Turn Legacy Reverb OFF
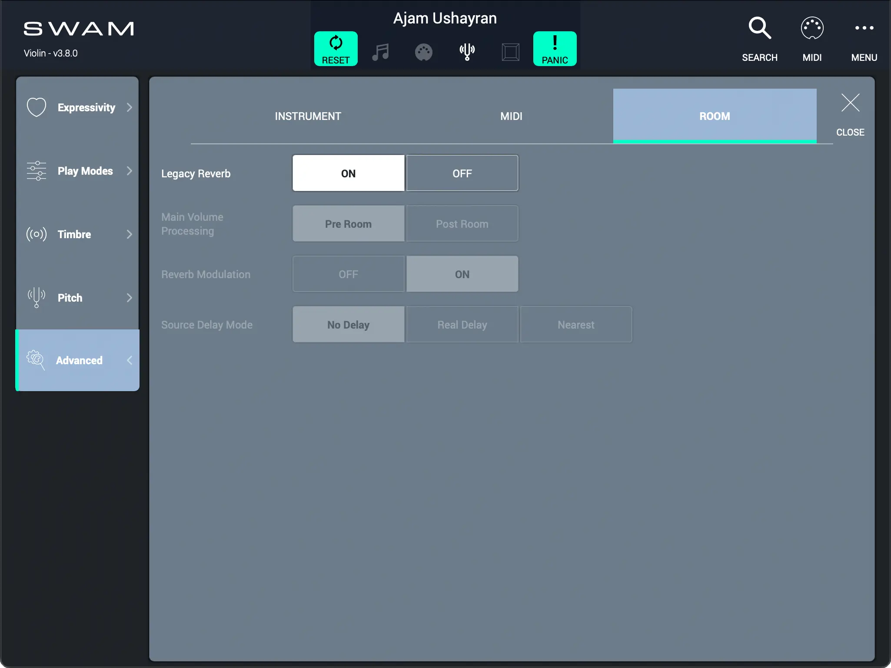 tap(462, 173)
